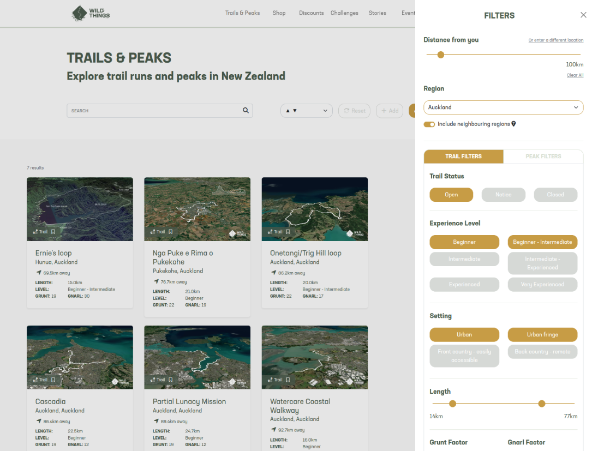Enable Intermediate - Experienced level filter

(542, 263)
